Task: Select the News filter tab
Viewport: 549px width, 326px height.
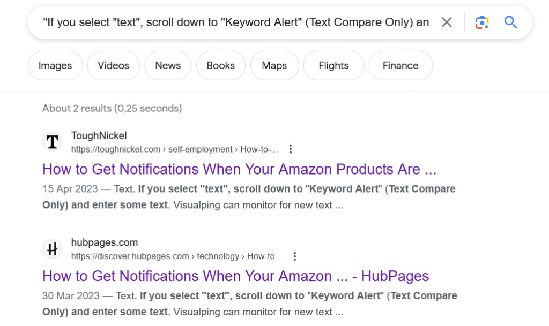Action: [x=168, y=65]
